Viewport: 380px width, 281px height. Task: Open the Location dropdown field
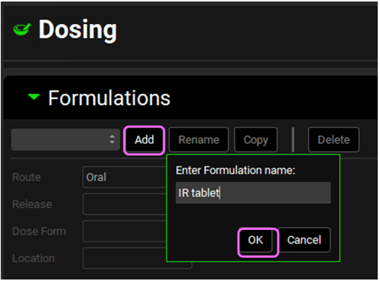[124, 259]
